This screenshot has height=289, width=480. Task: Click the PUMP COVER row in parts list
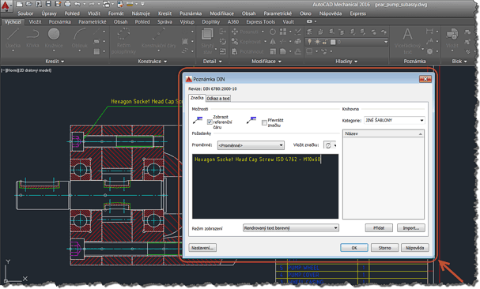point(351,275)
